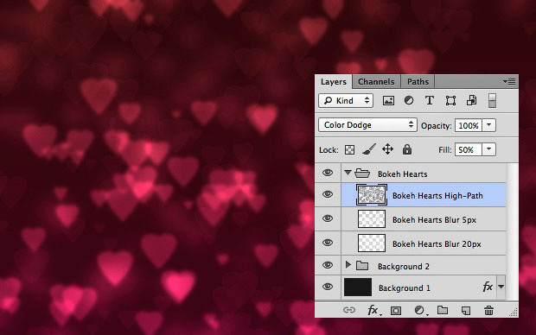Screen dimensions: 536x335
Task: Click the Opacity label
Action: [x=437, y=126]
